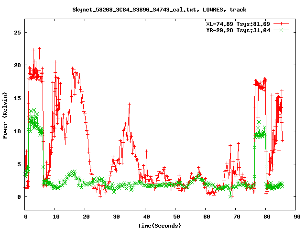Select the YR-29.28 Tsys:31.04 legend entry
306x230 pixels.
(238, 30)
